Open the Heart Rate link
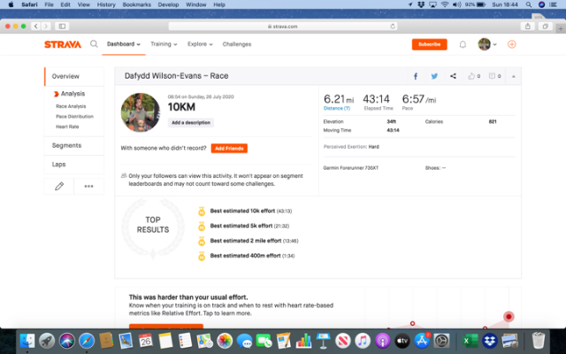 coord(67,127)
